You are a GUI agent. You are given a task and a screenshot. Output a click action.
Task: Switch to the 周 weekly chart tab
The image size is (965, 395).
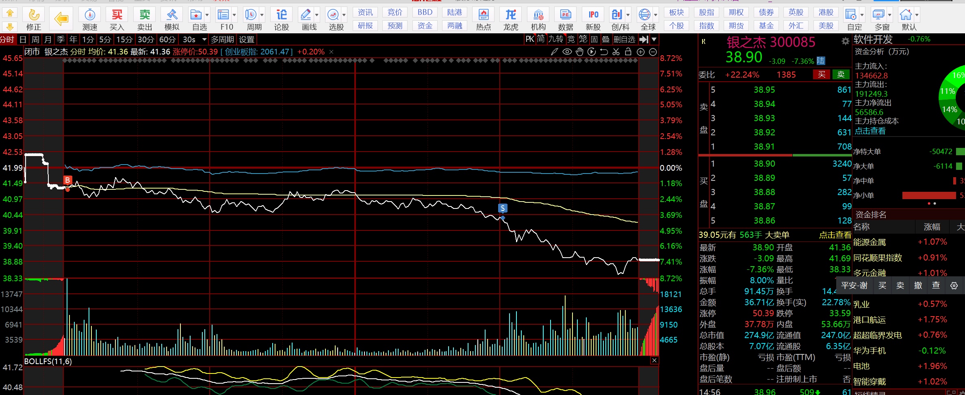(35, 39)
